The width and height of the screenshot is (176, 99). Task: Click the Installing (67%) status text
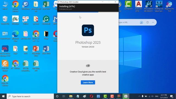click(x=67, y=6)
